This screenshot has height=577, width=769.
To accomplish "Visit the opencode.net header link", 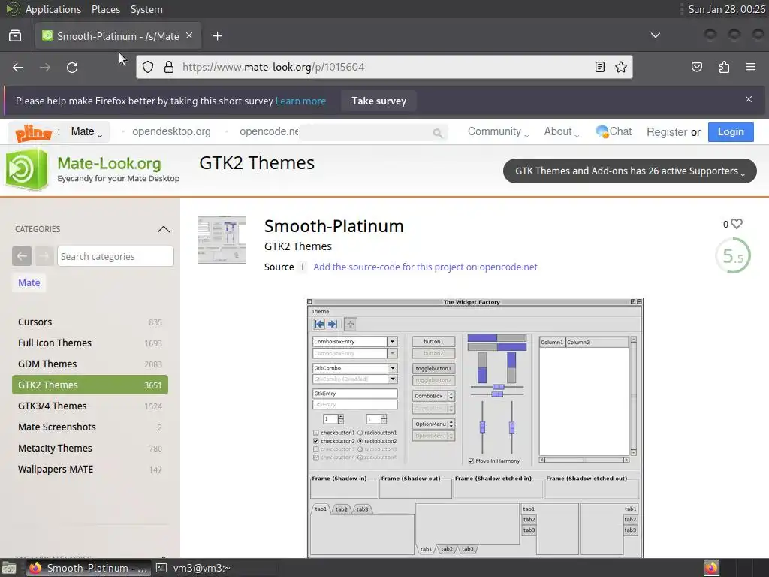I will [269, 131].
